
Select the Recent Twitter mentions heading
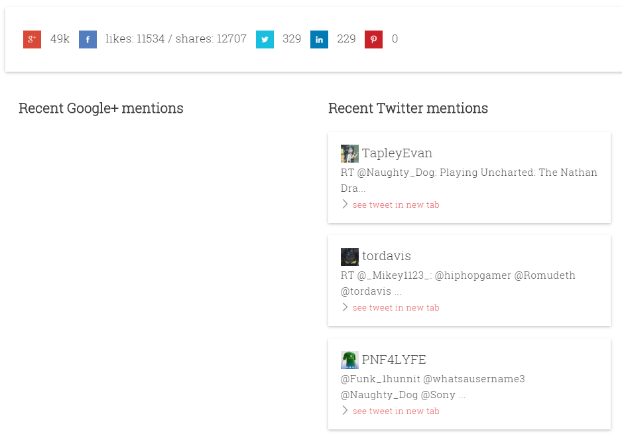click(x=407, y=108)
